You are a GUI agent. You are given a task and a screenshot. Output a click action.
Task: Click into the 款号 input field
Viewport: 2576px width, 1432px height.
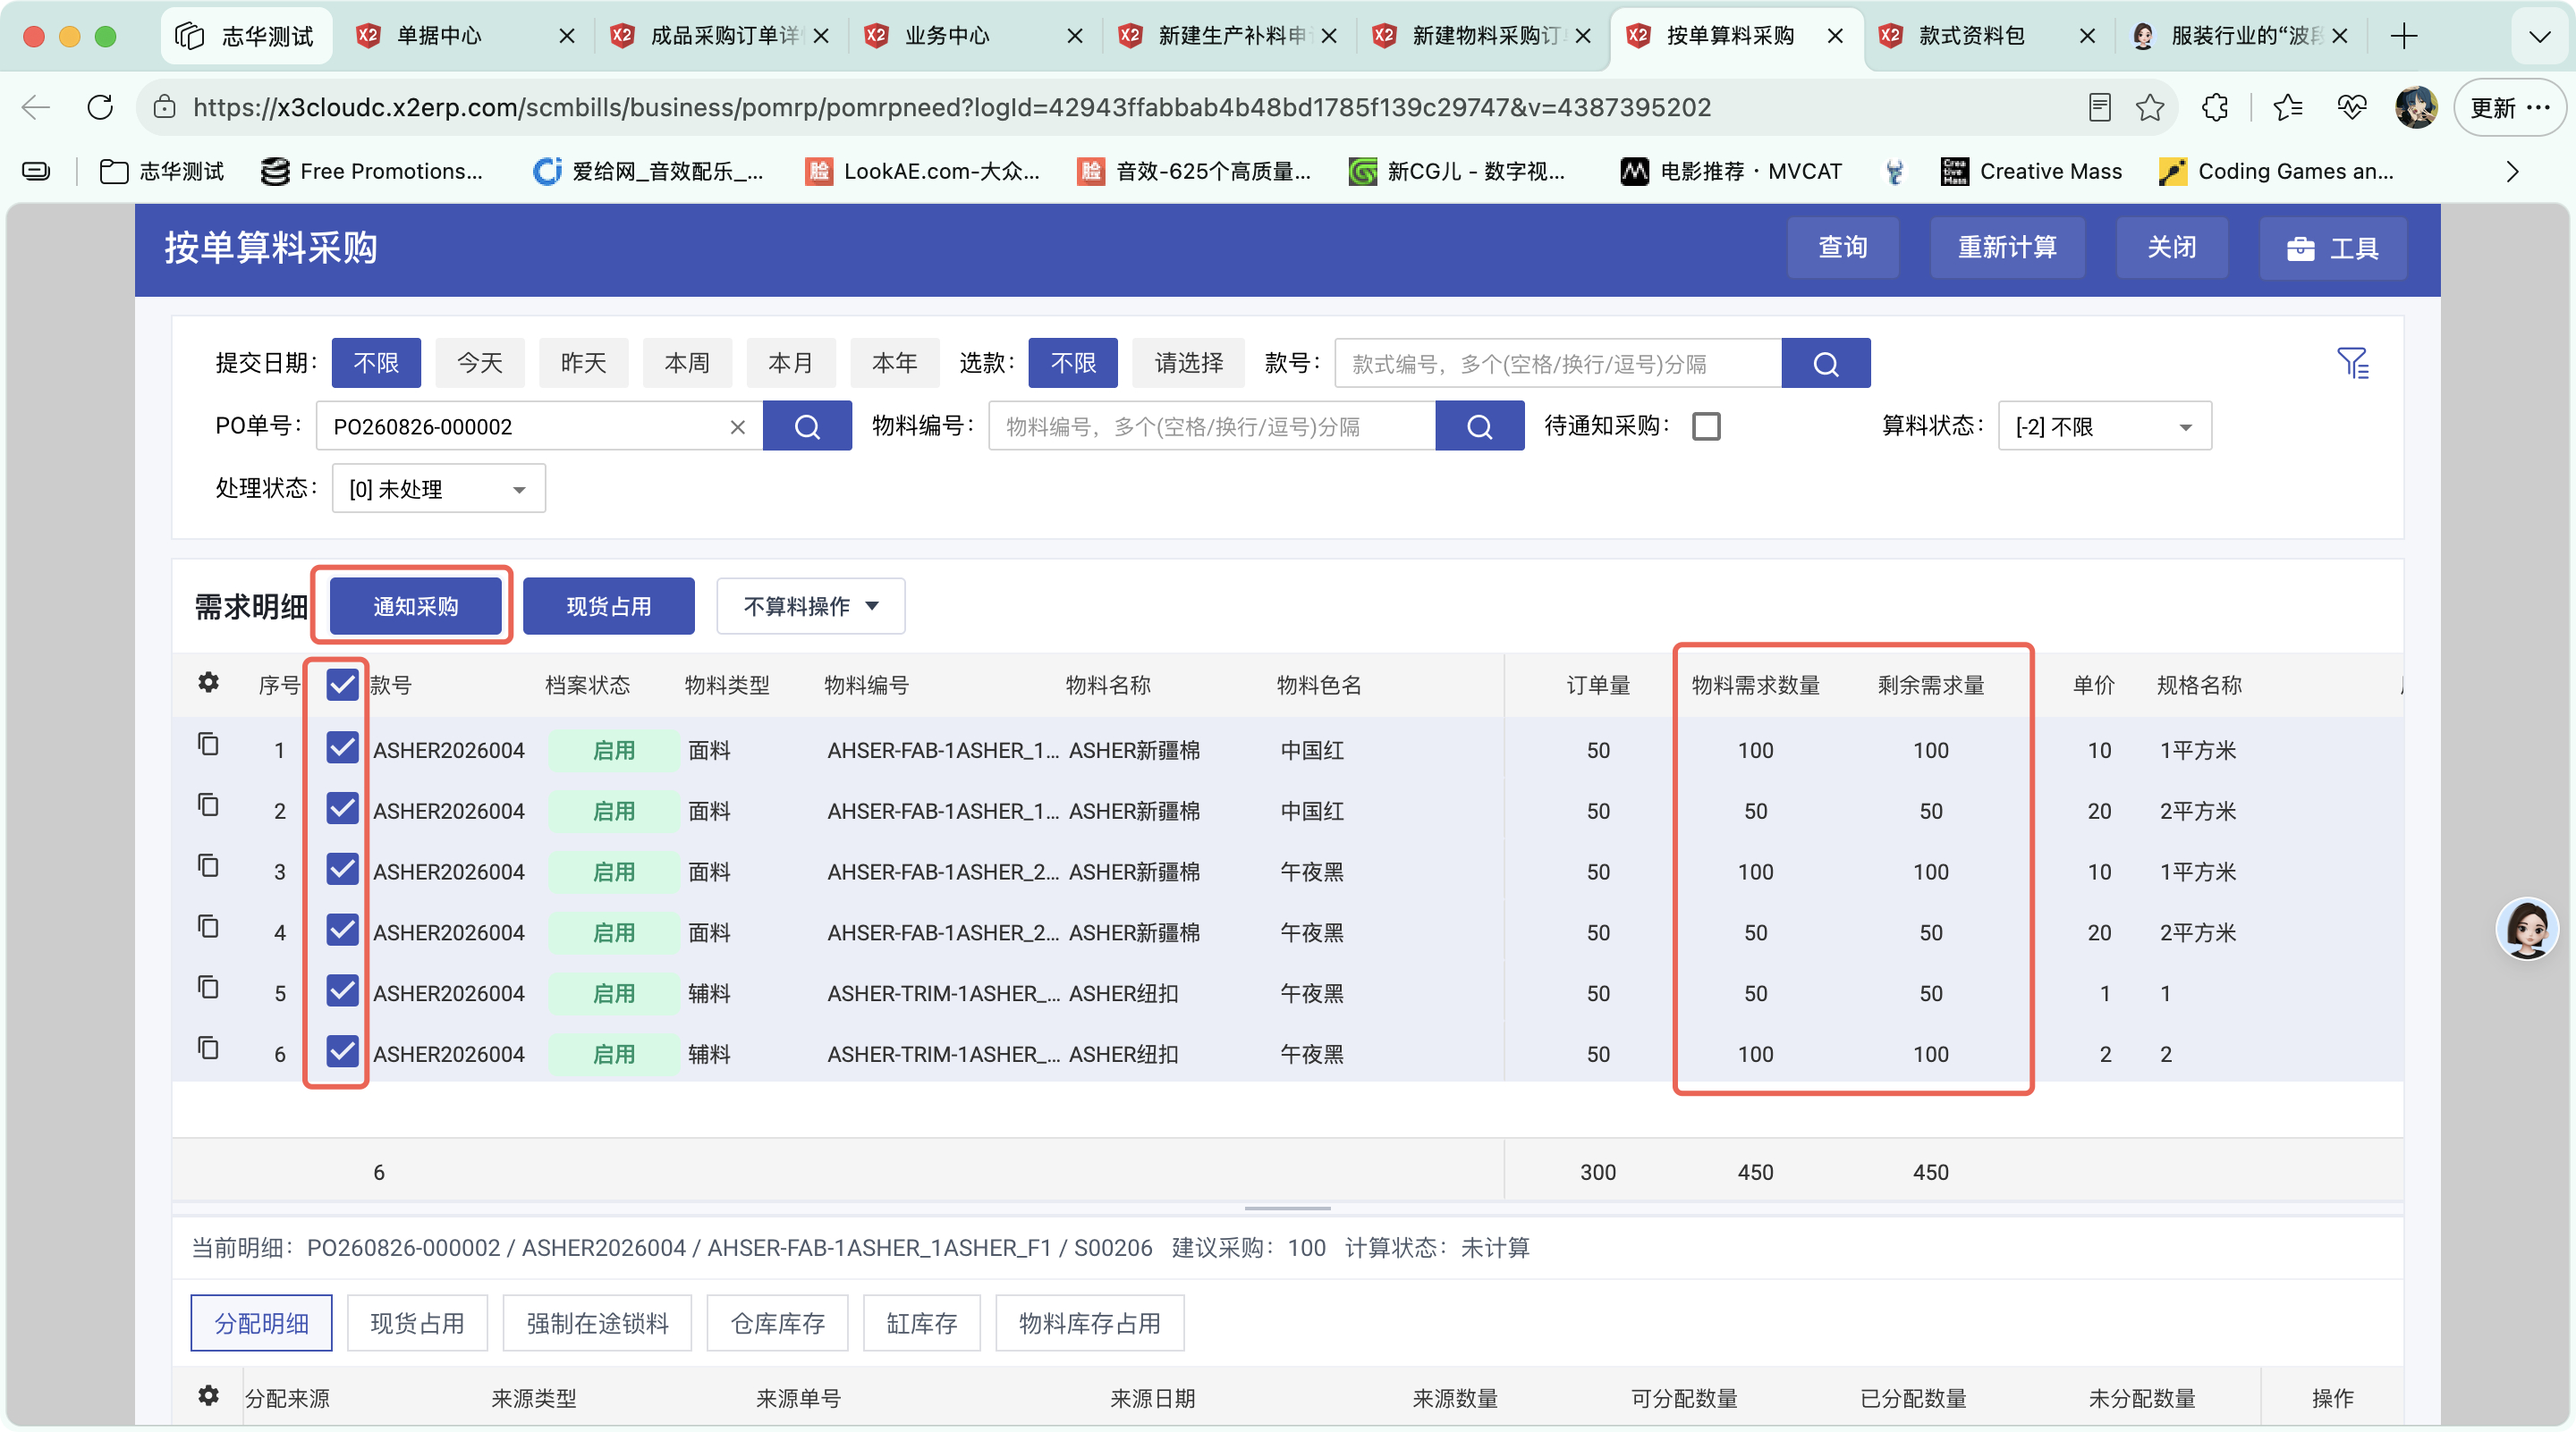coord(1558,363)
